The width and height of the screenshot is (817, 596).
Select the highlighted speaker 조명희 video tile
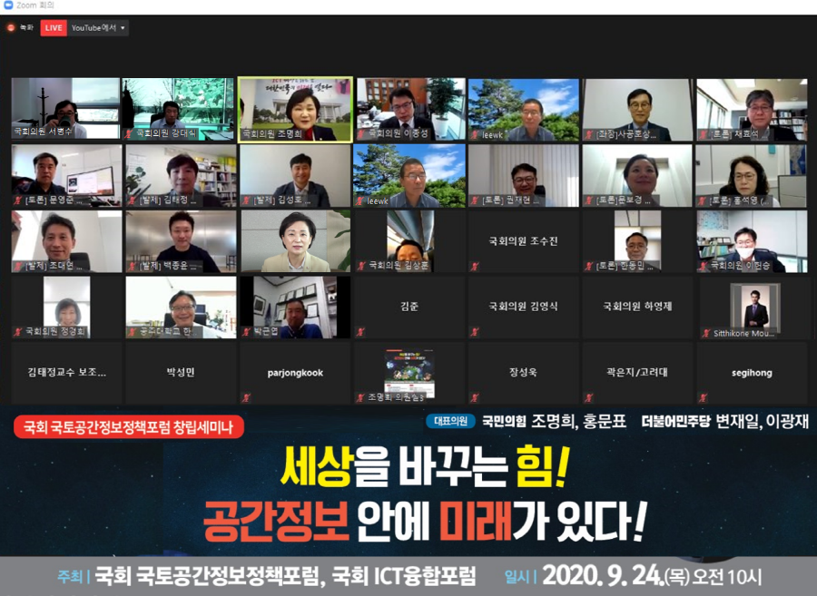[x=295, y=109]
